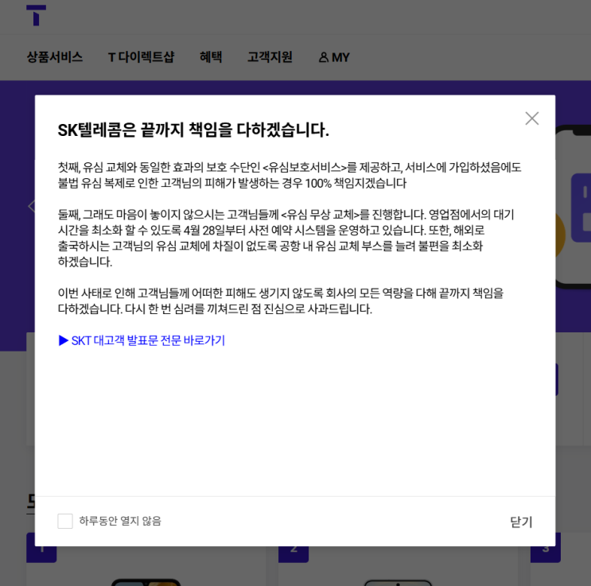Open SKT 대고객 발표문 전문 바로가기 link
The image size is (591, 586).
click(142, 340)
